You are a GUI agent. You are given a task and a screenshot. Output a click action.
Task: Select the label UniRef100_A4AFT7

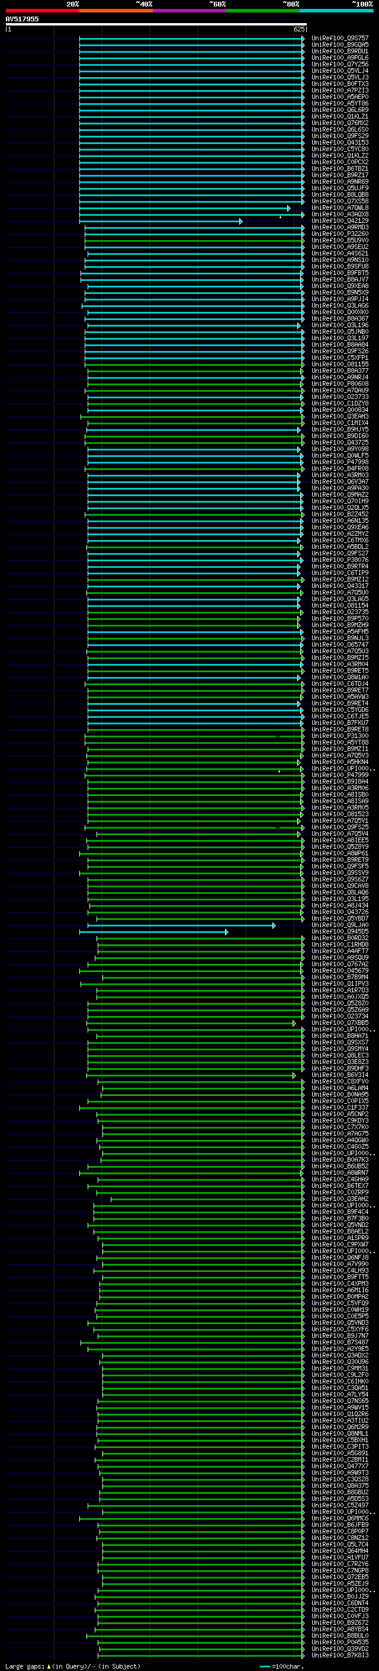tap(340, 951)
